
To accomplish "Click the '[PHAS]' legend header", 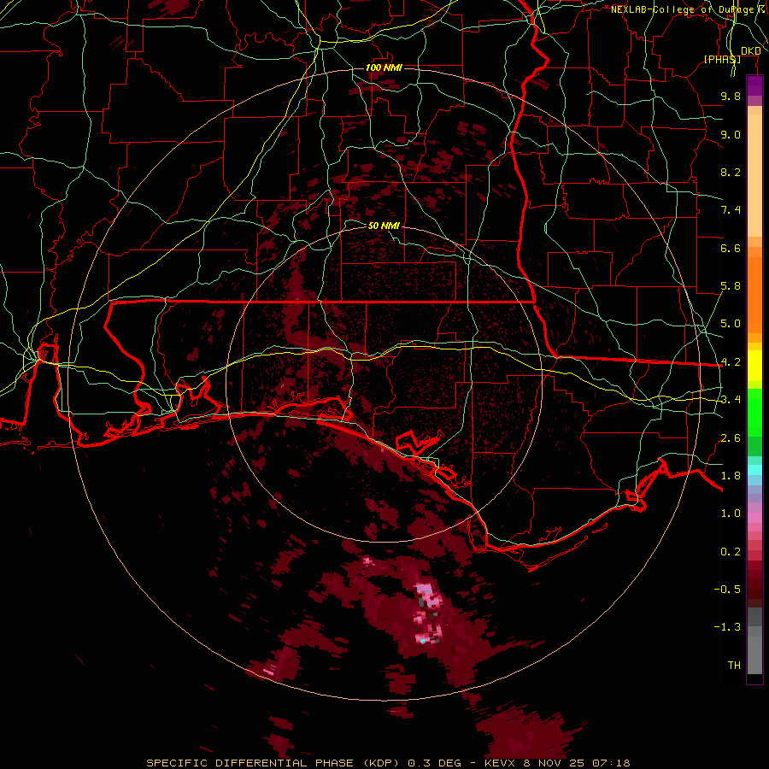I will pyautogui.click(x=722, y=59).
